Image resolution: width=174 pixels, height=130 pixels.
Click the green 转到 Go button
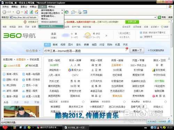(x=162, y=17)
